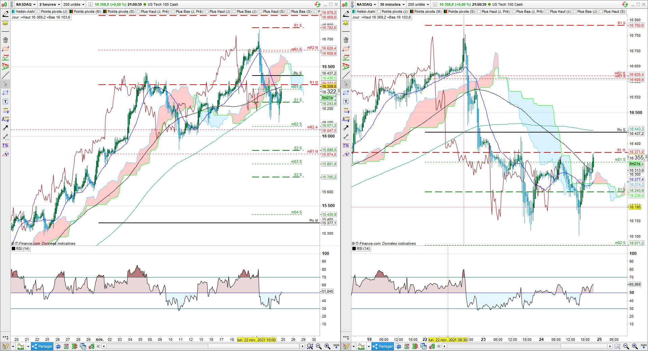This screenshot has height=351, width=648.
Task: Select the text tool in left chart sidebar
Action: [5, 101]
